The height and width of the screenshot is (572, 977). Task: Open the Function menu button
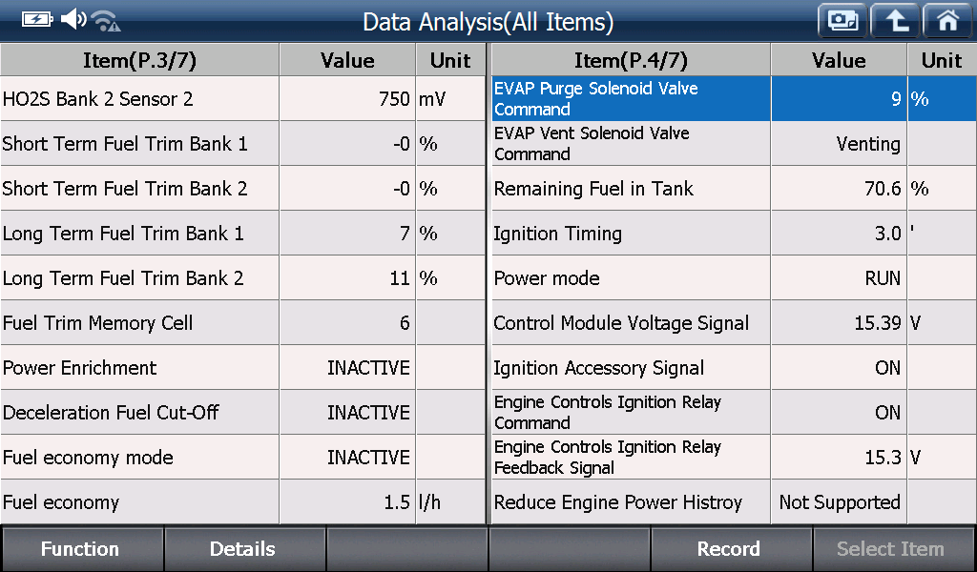82,548
